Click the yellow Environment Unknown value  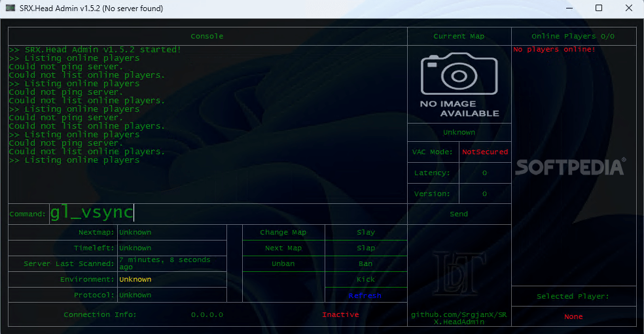pos(135,279)
